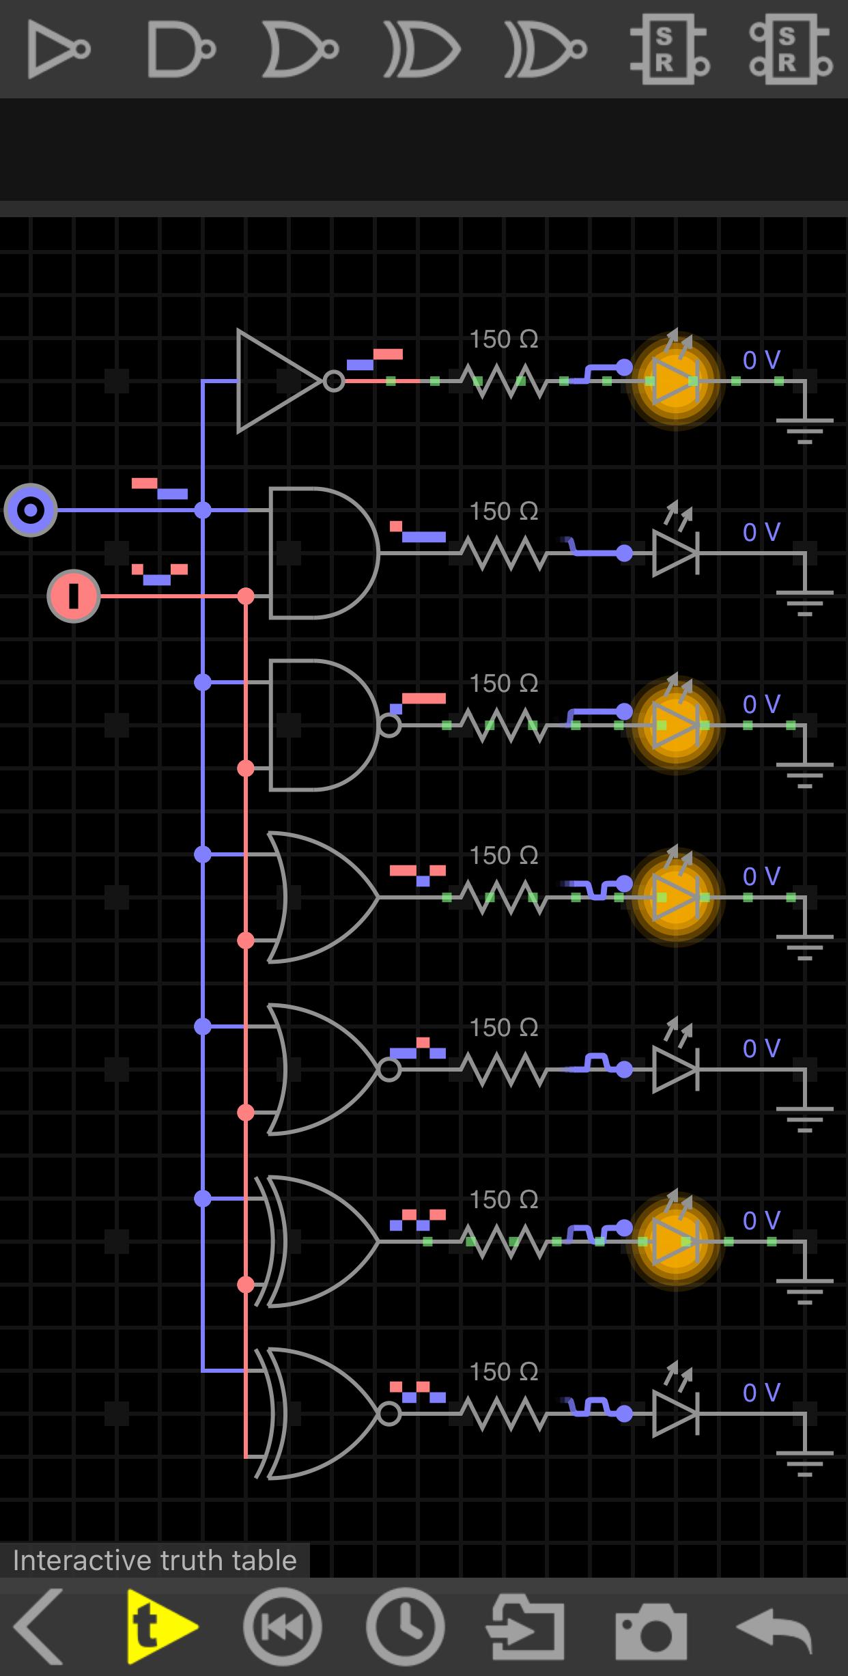Tap the lit LED on the OR gate row
This screenshot has height=1676, width=848.
675,897
